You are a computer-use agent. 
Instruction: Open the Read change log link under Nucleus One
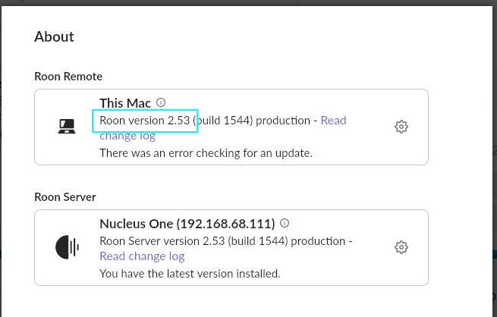(x=142, y=256)
